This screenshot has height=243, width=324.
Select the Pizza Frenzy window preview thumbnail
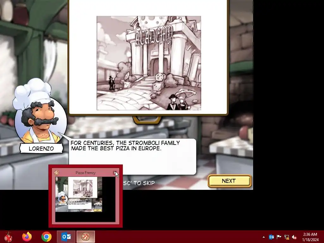[85, 199]
